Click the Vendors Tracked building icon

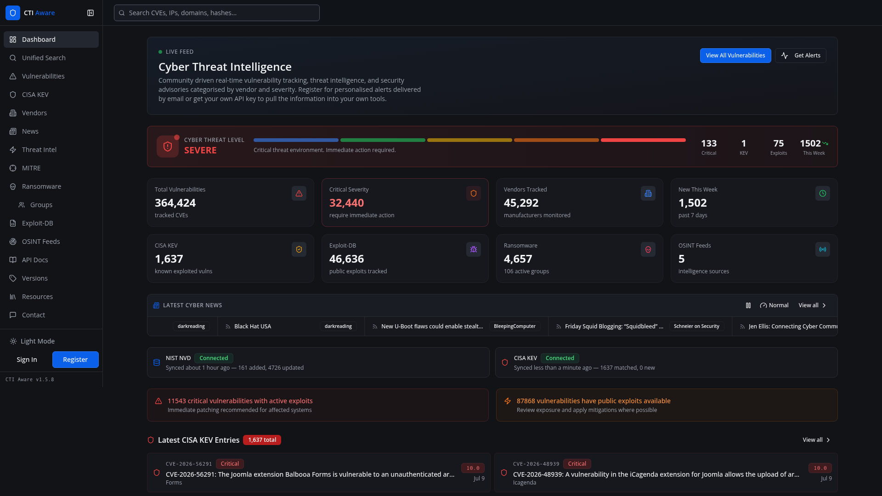(x=648, y=193)
